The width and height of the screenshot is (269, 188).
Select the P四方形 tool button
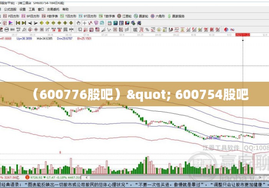coord(11,16)
